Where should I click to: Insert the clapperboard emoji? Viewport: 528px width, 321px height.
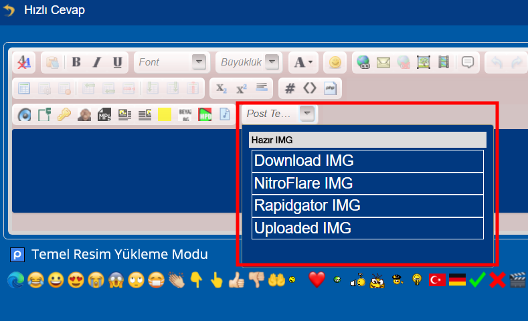(x=517, y=280)
